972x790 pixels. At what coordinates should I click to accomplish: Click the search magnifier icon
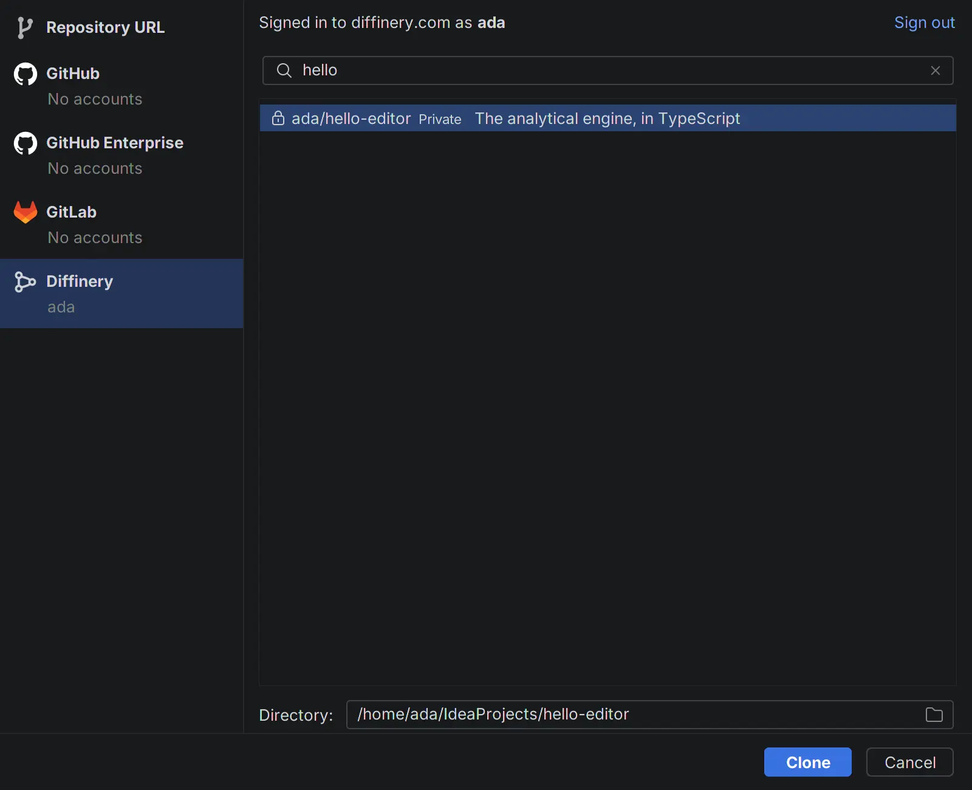click(x=284, y=70)
